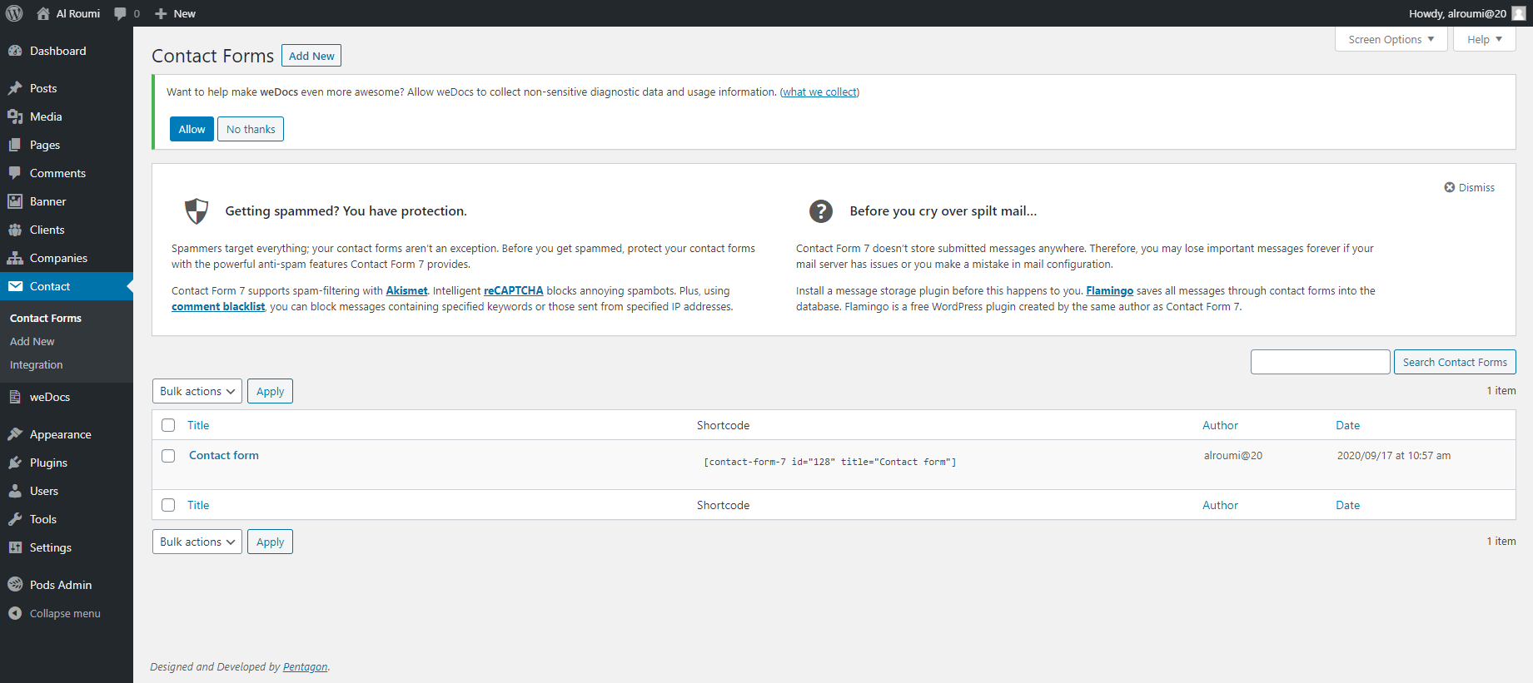The image size is (1533, 683).
Task: Sort by Title in header row
Action: 198,425
